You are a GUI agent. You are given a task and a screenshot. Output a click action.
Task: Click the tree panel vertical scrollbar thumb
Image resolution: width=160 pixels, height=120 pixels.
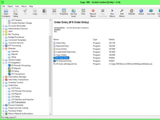50,66
